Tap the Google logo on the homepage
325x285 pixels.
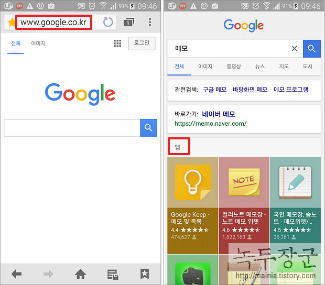[x=80, y=94]
